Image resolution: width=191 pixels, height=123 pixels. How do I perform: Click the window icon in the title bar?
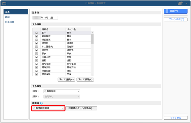click(4, 3)
